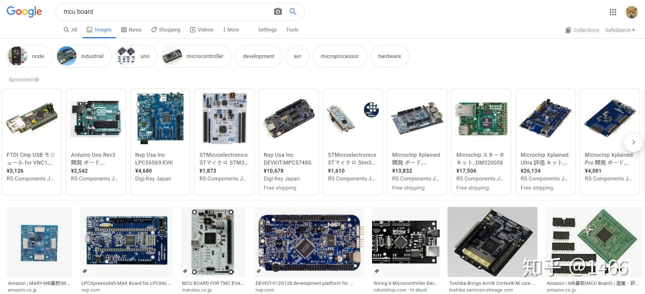This screenshot has width=645, height=294.
Task: Open the Amazon MARY-MB board image result
Action: click(39, 242)
